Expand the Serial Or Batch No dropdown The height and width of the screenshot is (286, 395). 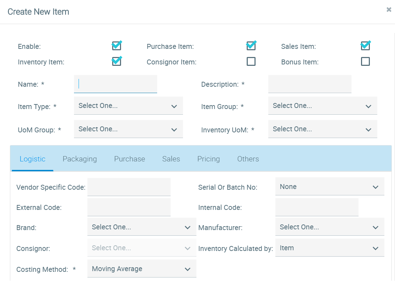point(330,187)
